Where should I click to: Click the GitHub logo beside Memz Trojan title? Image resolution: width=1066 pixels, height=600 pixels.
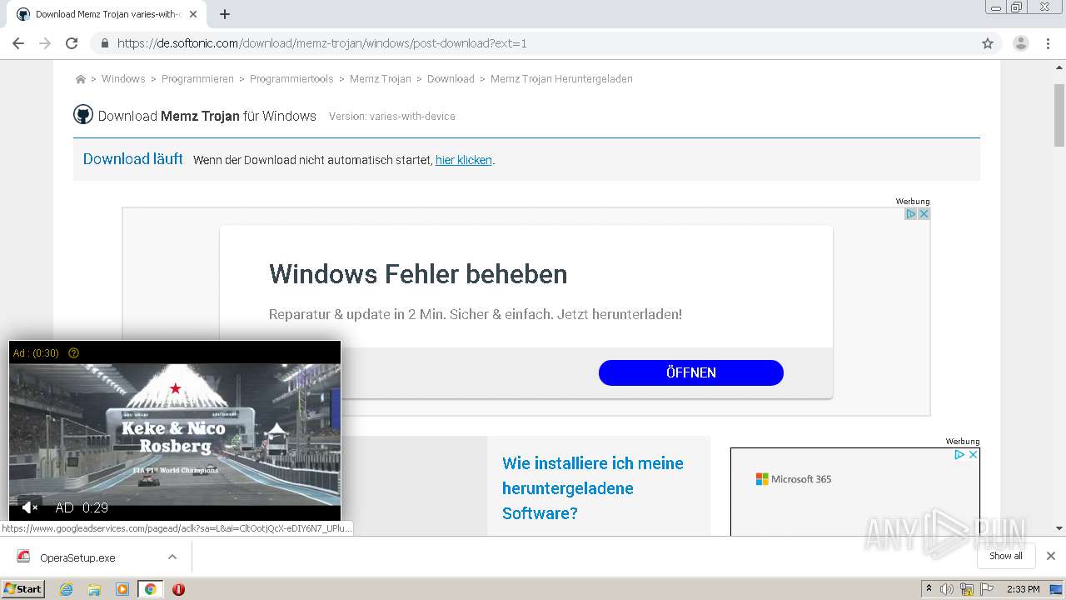pyautogui.click(x=83, y=115)
